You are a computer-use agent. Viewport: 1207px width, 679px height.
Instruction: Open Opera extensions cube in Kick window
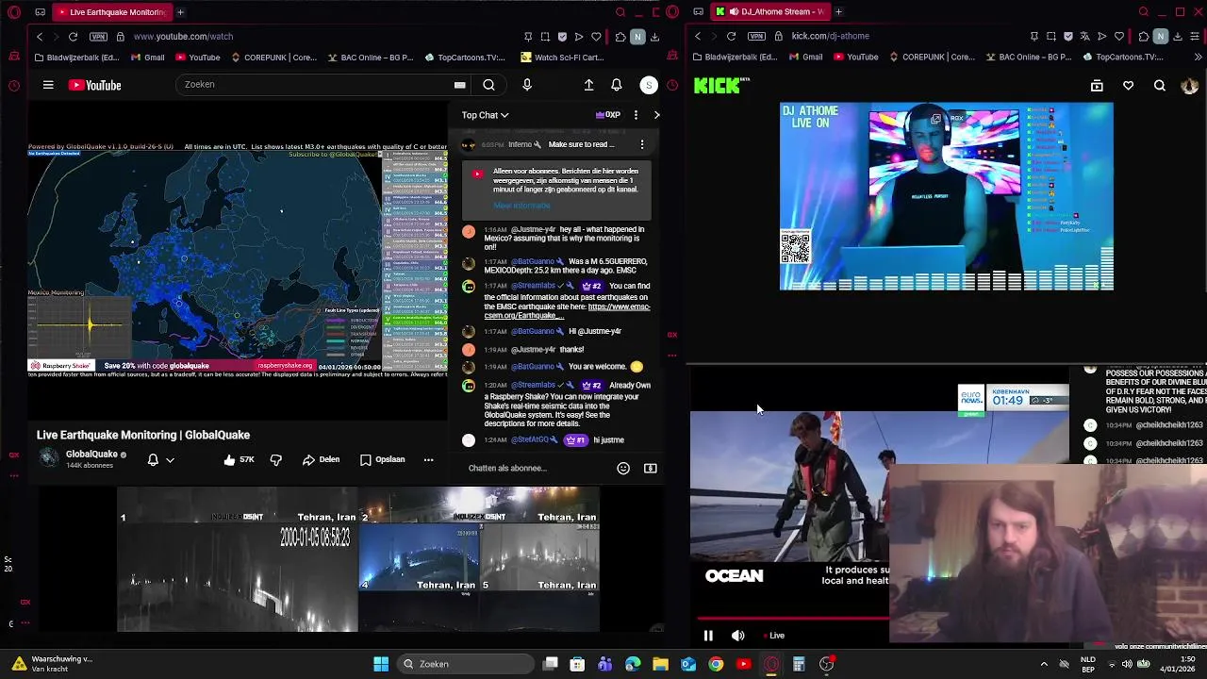1143,36
